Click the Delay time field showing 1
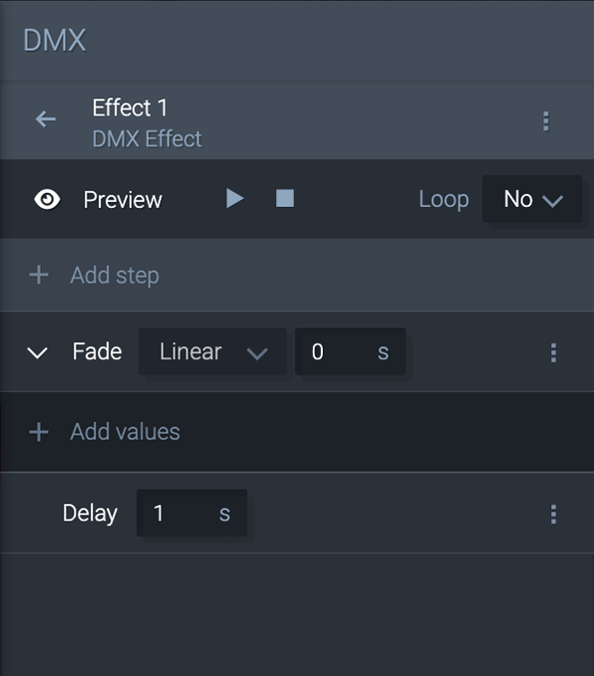This screenshot has width=594, height=676. point(191,513)
